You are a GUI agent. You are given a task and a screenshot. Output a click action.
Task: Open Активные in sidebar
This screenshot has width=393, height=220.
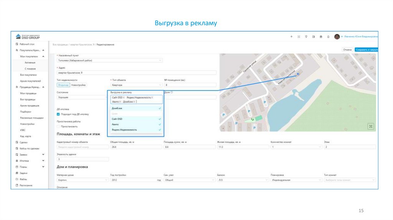pos(30,62)
